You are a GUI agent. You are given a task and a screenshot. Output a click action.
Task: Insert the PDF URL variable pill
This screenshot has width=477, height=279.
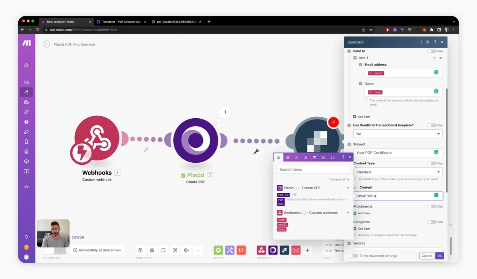281,202
